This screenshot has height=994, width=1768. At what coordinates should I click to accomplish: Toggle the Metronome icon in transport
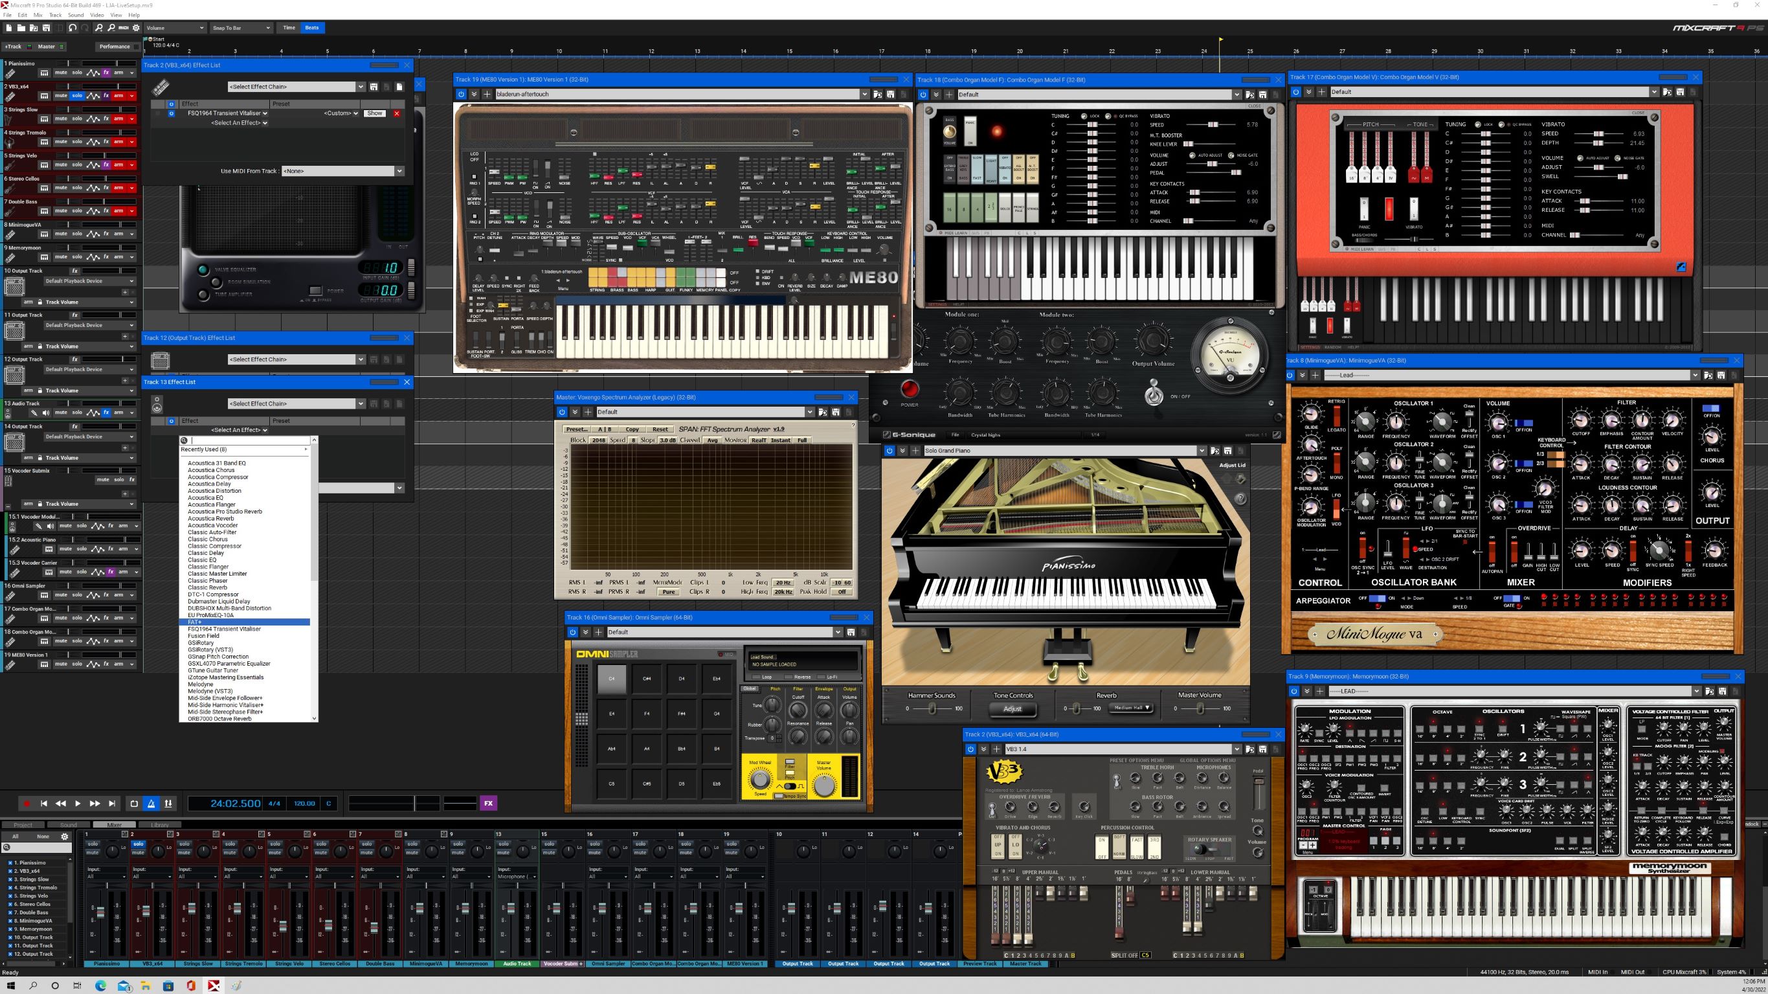151,803
